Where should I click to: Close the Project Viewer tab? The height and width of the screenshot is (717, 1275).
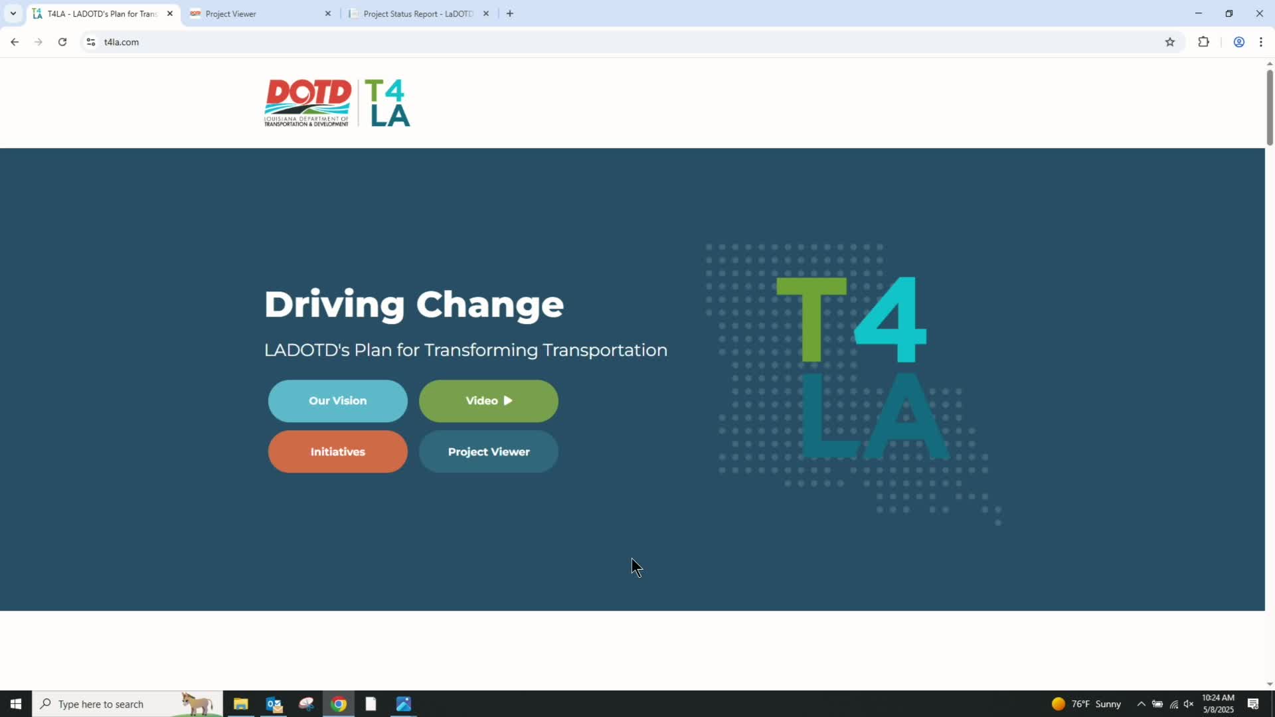pos(328,13)
